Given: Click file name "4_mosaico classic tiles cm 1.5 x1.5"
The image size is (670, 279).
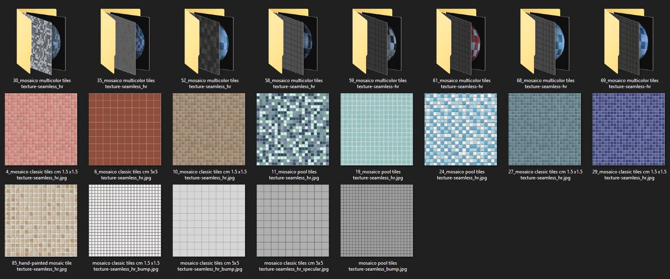Looking at the screenshot, I should tap(42, 172).
